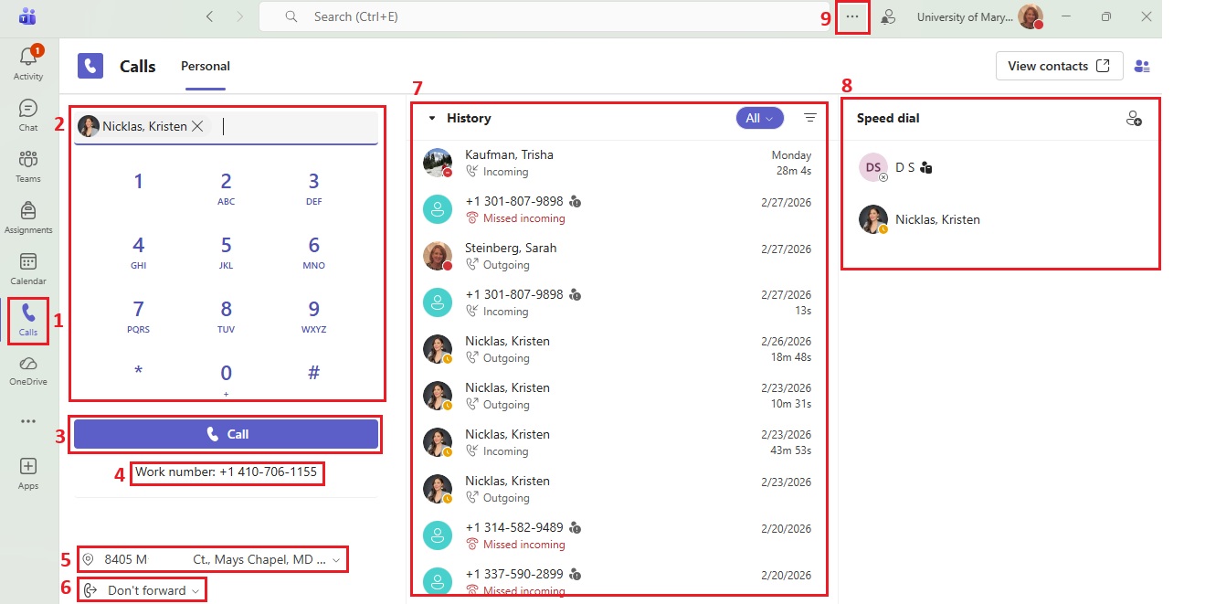The height and width of the screenshot is (604, 1205).
Task: Open the Don't forward dropdown
Action: click(142, 589)
